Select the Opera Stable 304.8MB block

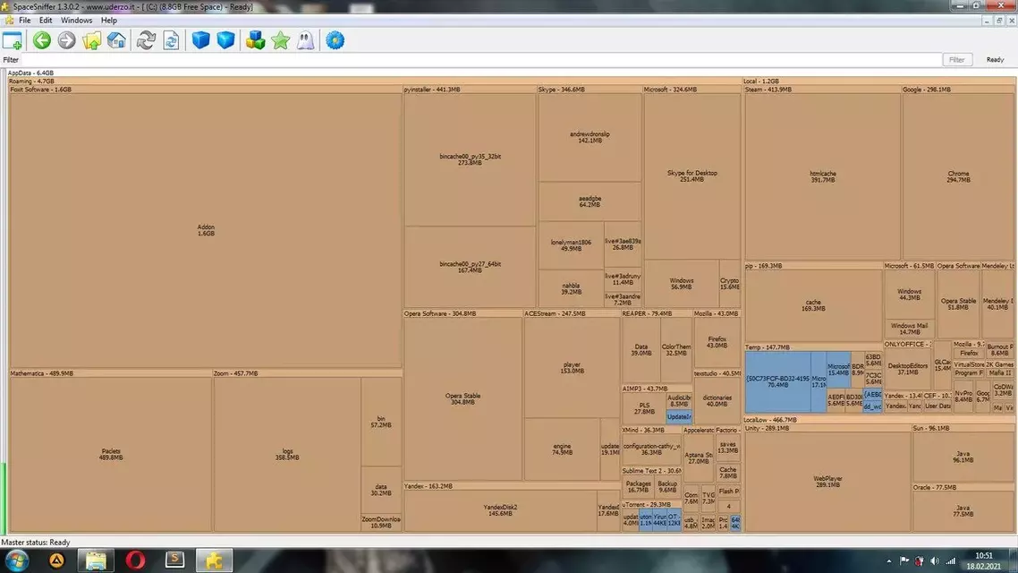[462, 399]
